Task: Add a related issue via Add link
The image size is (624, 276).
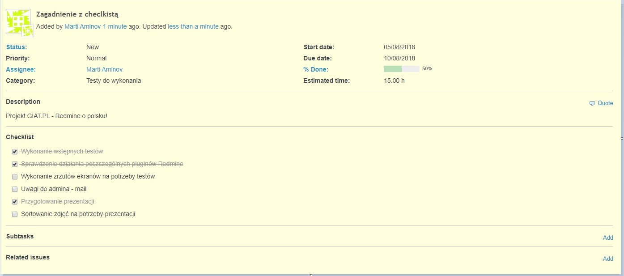Action: (608, 259)
